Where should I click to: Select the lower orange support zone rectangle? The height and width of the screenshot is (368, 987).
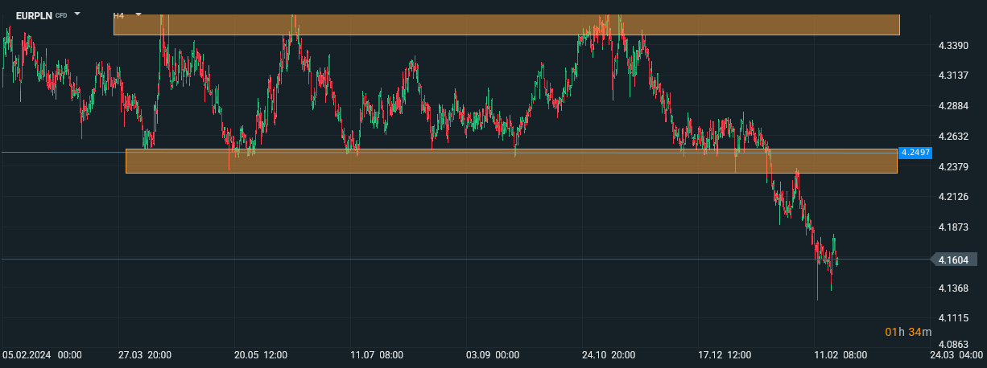pyautogui.click(x=511, y=162)
